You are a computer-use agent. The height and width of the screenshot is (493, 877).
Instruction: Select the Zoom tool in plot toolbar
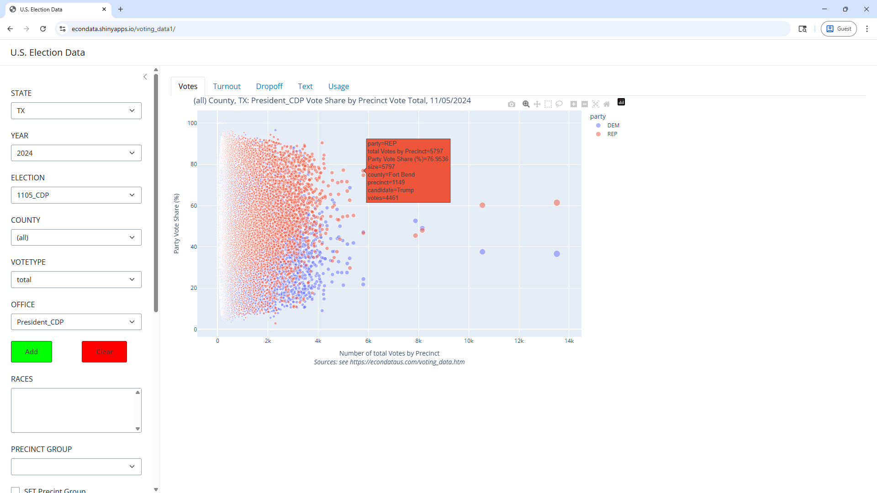coord(526,104)
